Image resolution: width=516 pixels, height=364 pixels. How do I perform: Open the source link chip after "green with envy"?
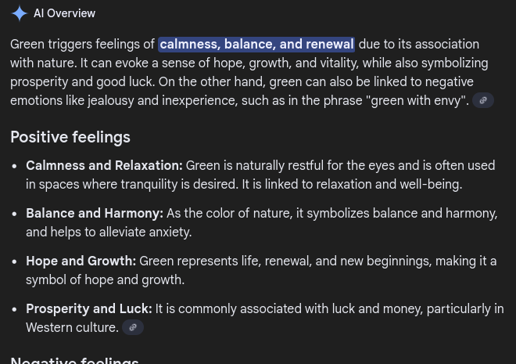tap(483, 101)
